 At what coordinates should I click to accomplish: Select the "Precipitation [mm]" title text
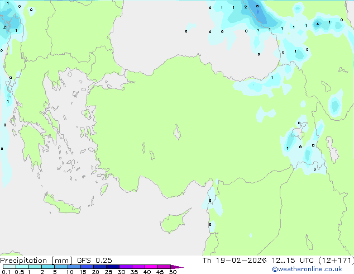click(36, 261)
